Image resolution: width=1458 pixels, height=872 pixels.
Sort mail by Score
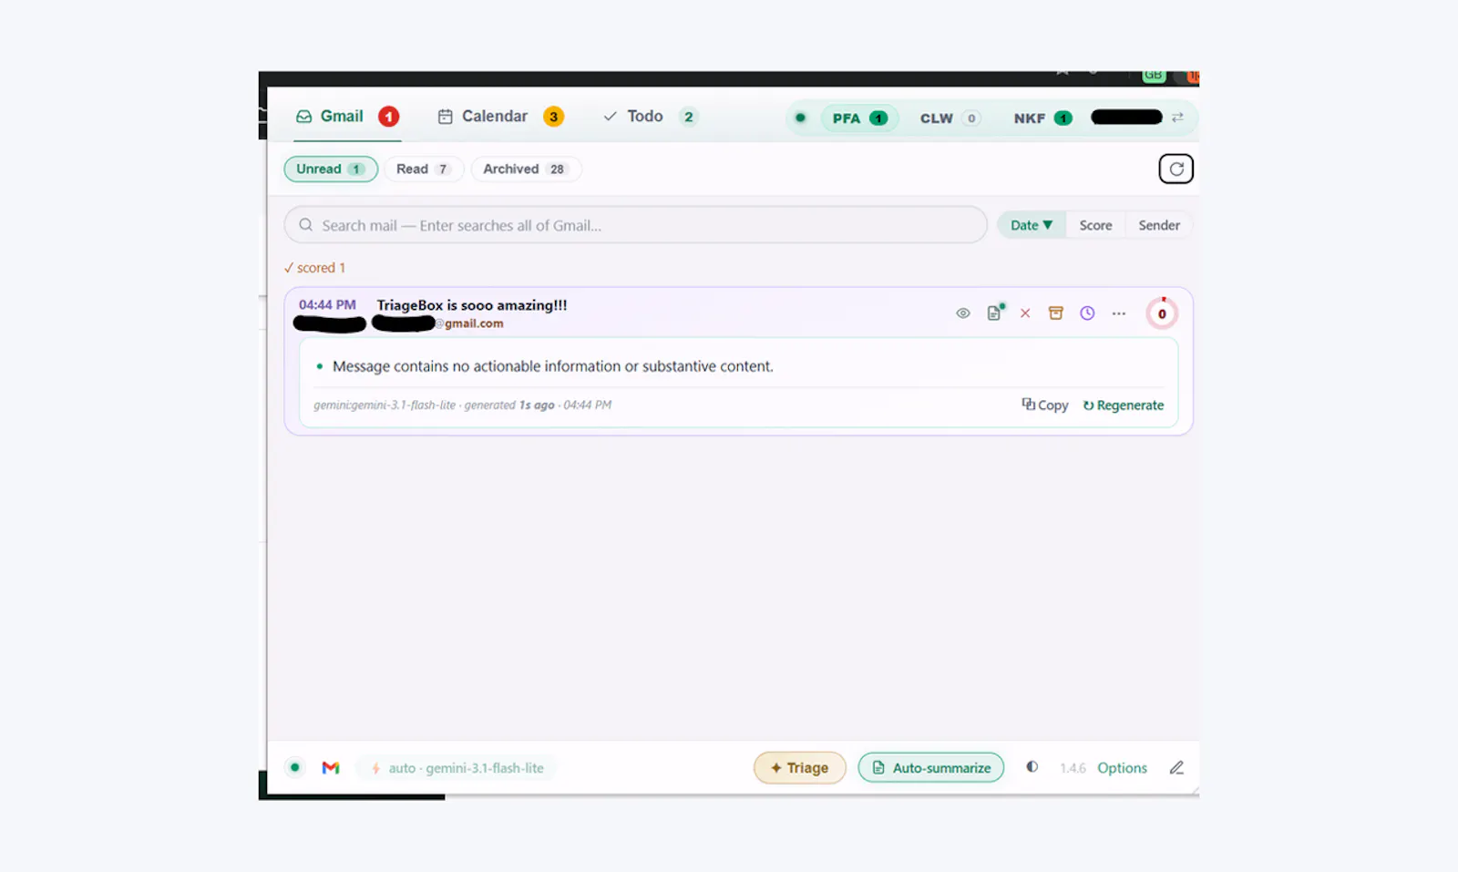tap(1095, 225)
